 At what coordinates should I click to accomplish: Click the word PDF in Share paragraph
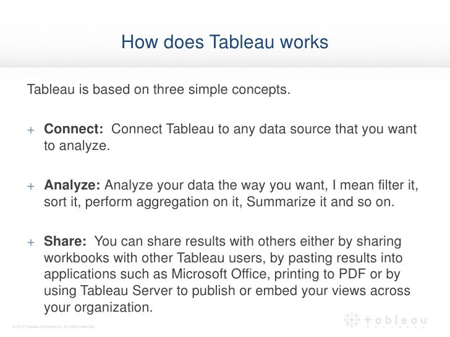coord(352,273)
